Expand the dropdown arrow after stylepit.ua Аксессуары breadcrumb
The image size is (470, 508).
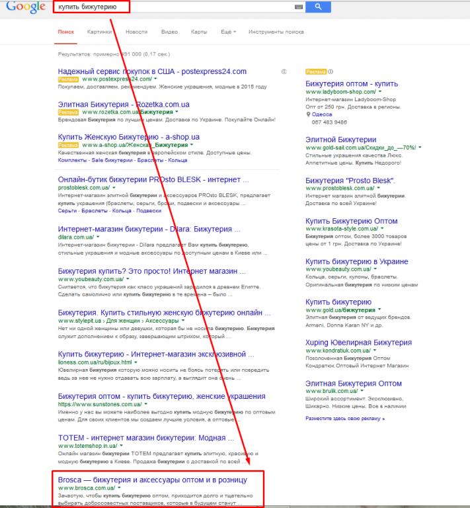click(183, 320)
